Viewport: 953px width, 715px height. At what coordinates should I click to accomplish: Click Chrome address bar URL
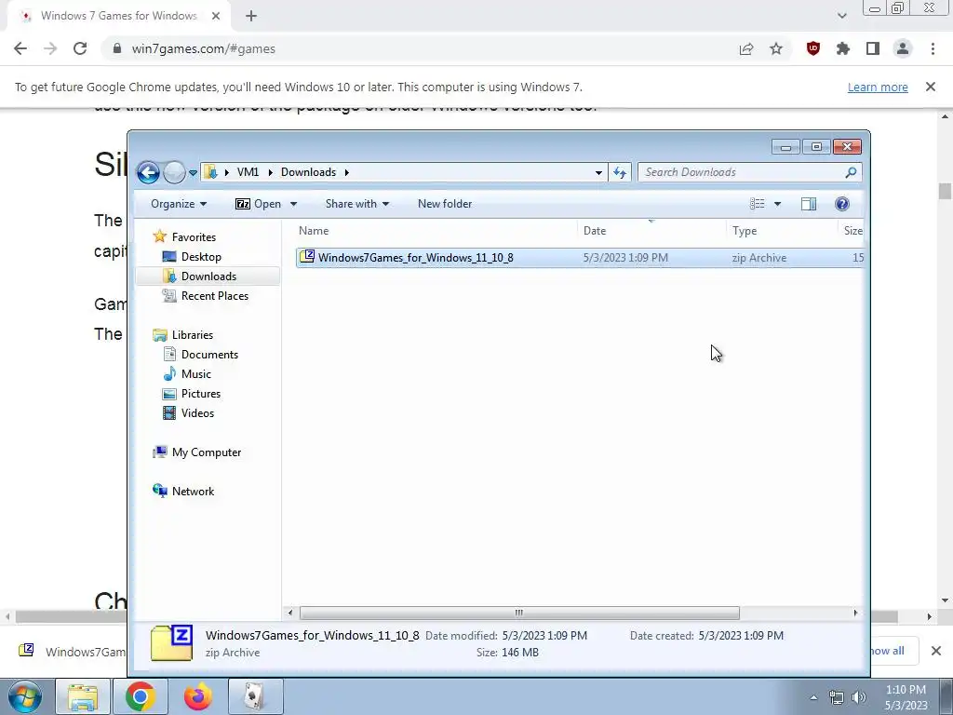pos(204,48)
